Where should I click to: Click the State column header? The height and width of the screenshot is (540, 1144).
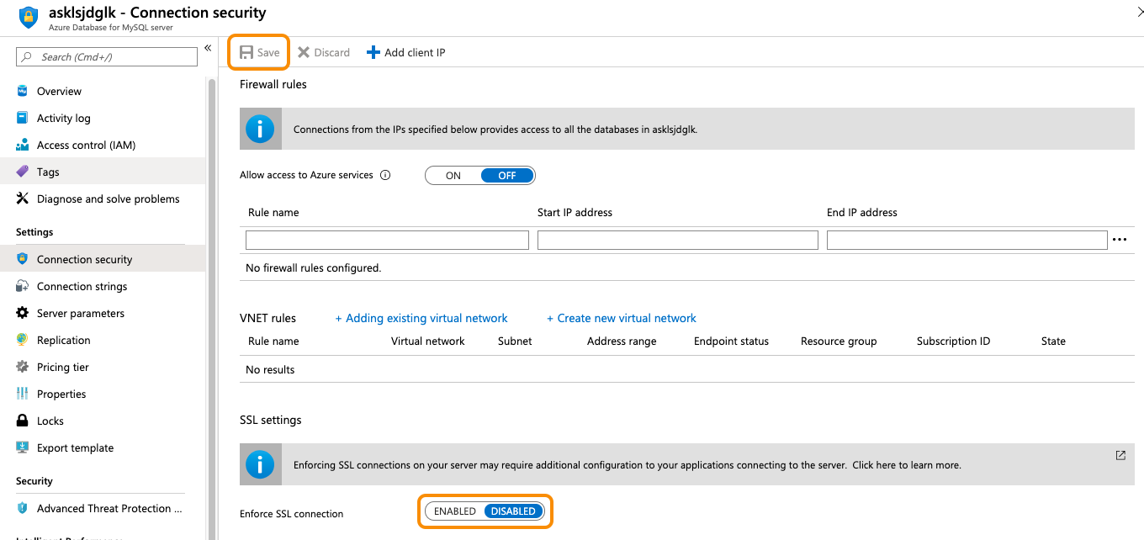pyautogui.click(x=1053, y=341)
